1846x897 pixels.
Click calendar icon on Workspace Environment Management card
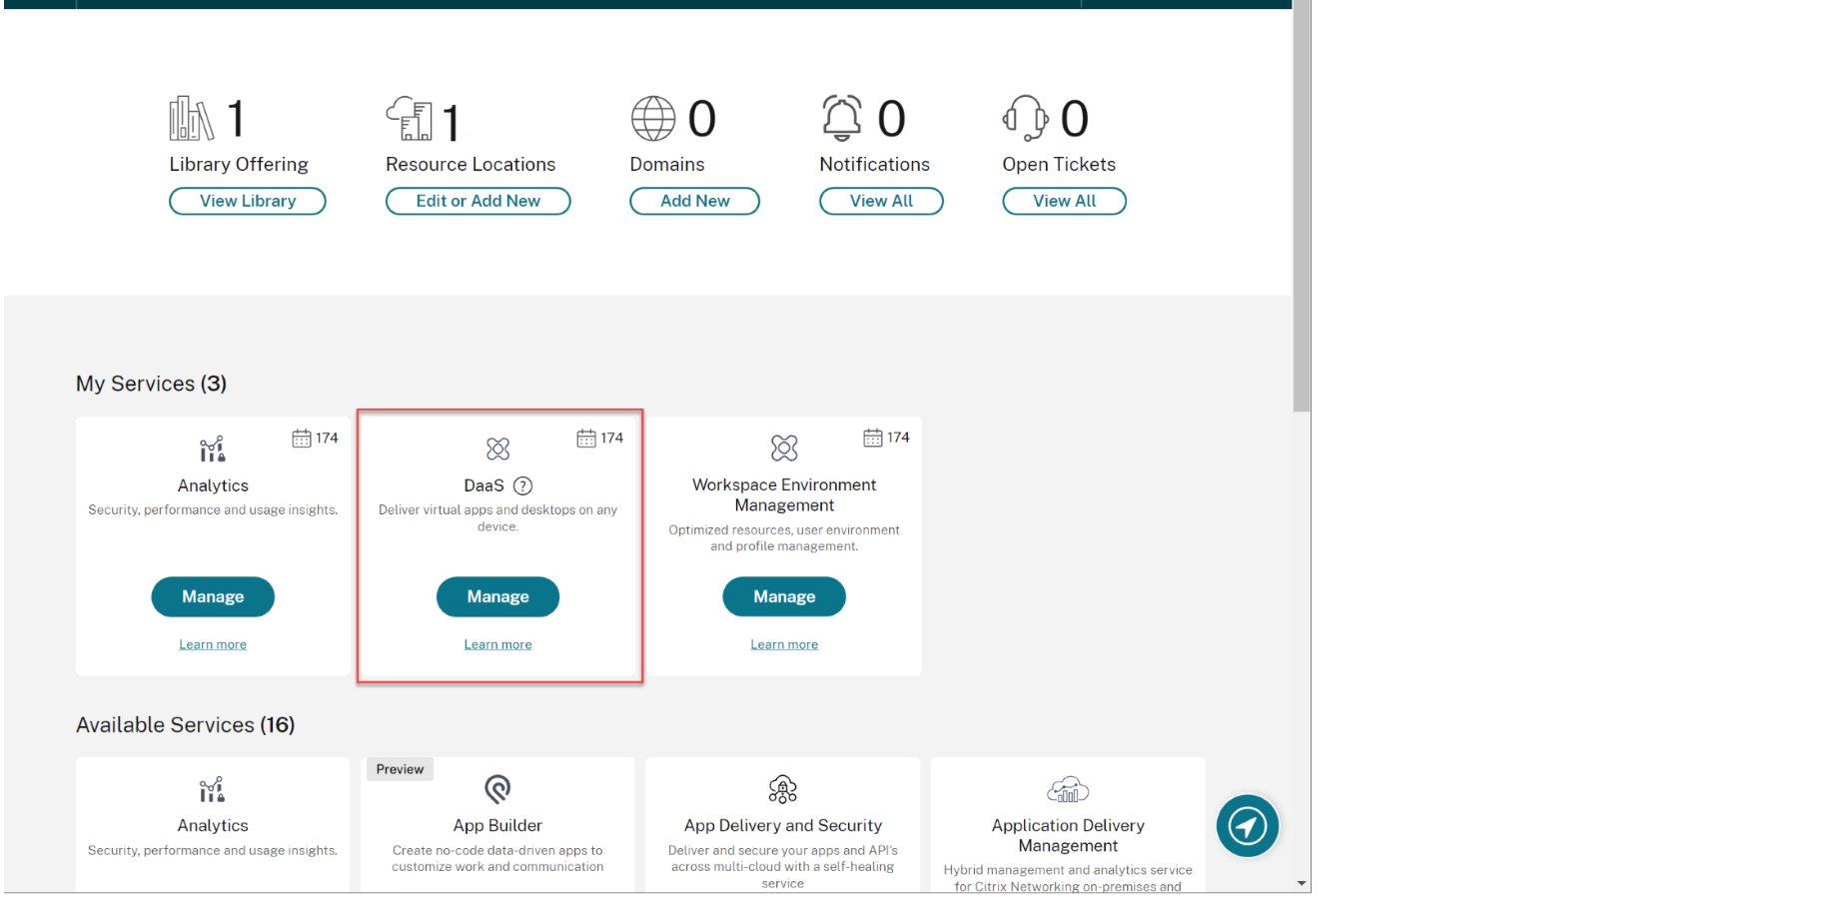pos(873,438)
